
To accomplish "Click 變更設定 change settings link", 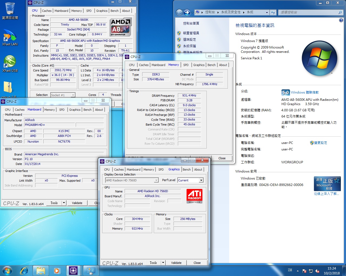I will [x=321, y=143].
